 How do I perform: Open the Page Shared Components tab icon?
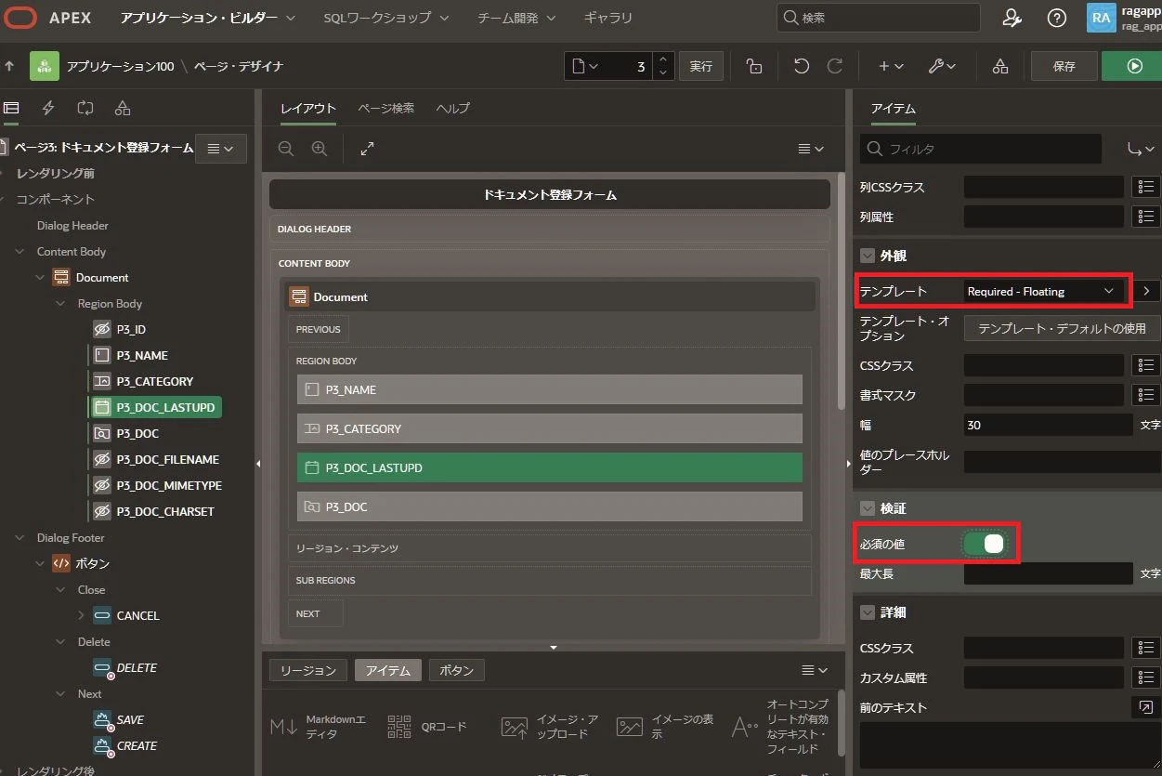(x=123, y=108)
